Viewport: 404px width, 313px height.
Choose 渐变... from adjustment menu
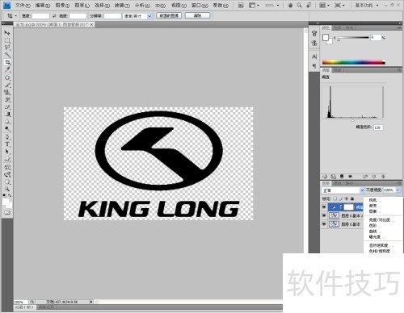point(375,206)
